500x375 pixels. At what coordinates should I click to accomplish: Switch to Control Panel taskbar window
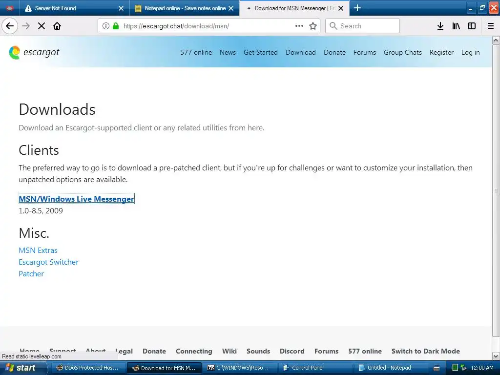click(x=316, y=368)
